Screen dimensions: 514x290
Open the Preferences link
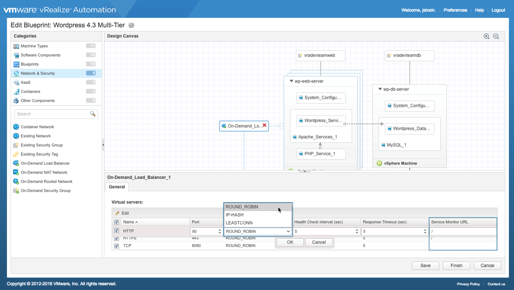click(x=455, y=10)
